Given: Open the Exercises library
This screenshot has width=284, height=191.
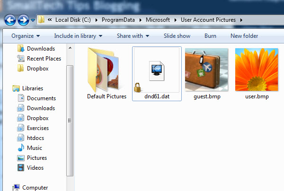Looking at the screenshot, I should 38,128.
